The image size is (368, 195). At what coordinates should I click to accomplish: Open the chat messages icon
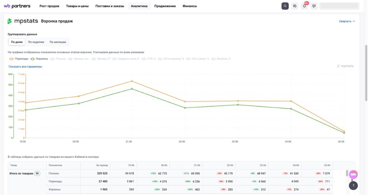pos(295,6)
